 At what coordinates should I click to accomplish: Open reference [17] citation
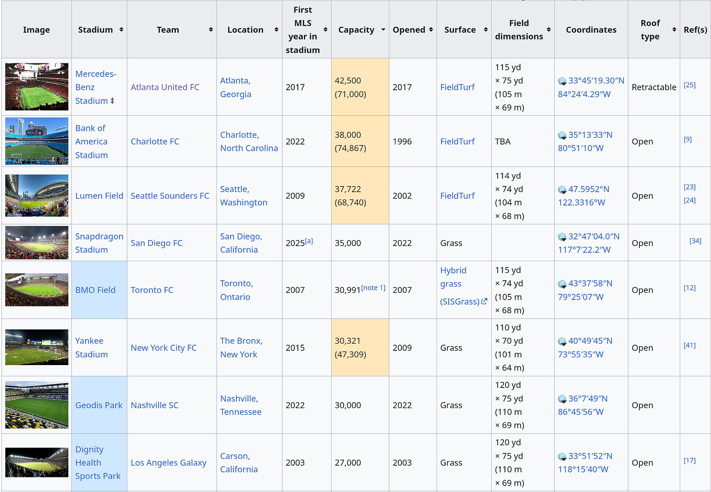tap(690, 460)
